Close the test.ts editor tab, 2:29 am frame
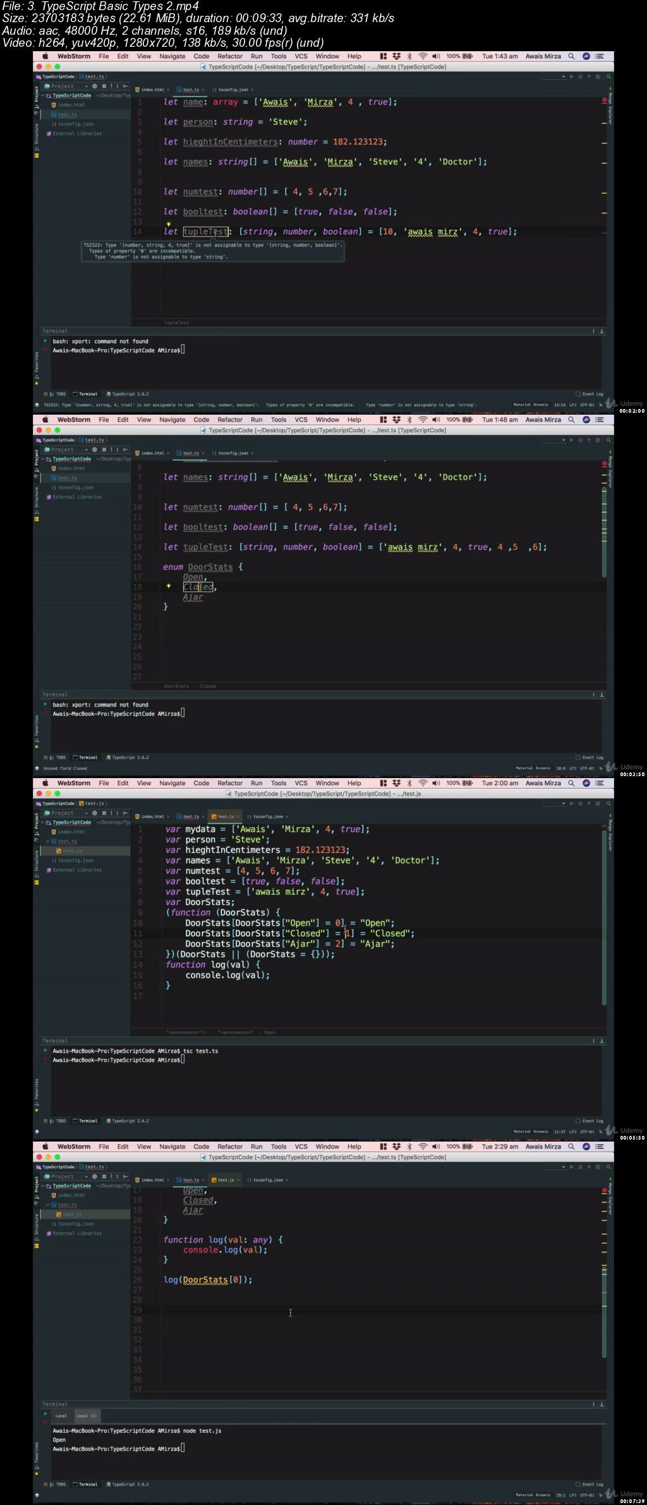Image resolution: width=647 pixels, height=1505 pixels. (203, 1180)
